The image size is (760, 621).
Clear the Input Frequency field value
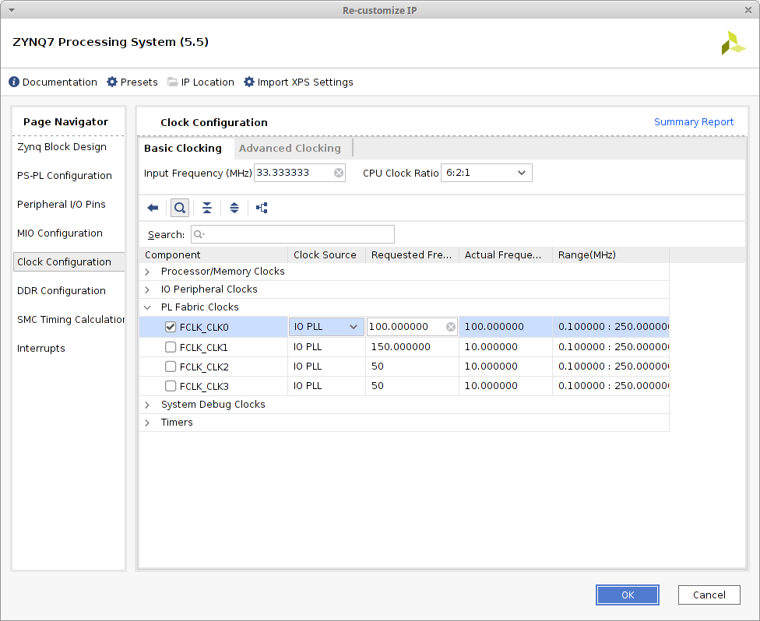(x=339, y=173)
